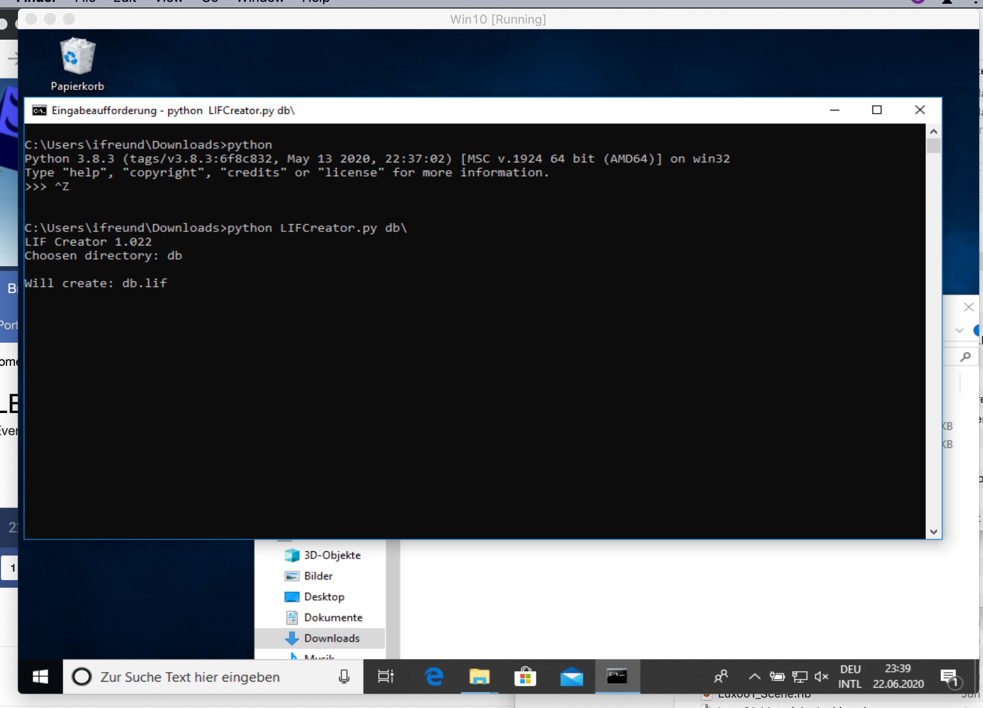Screen dimensions: 983x708
Task: Open the People icon in the system tray
Action: [721, 676]
